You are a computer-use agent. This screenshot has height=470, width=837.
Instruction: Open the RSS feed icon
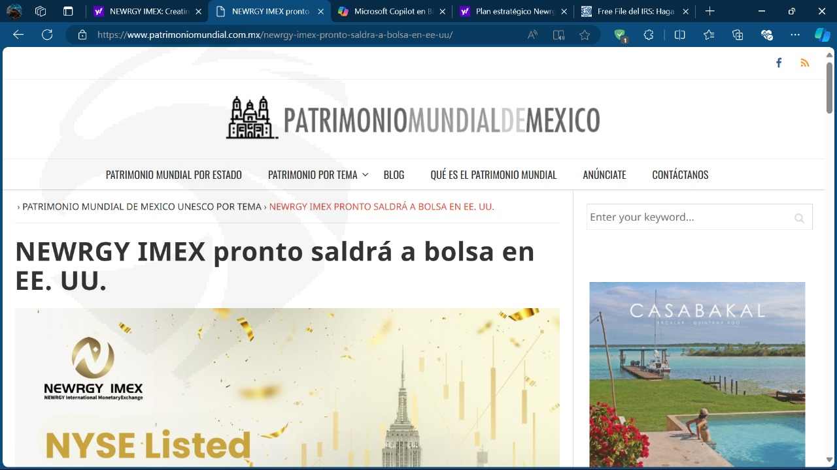coord(804,63)
